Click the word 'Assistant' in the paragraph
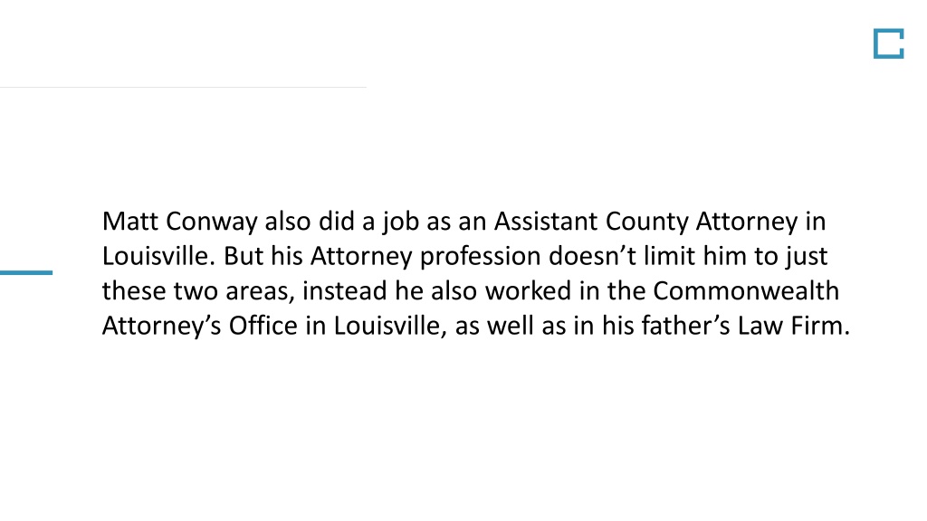The height and width of the screenshot is (521, 927). click(546, 222)
